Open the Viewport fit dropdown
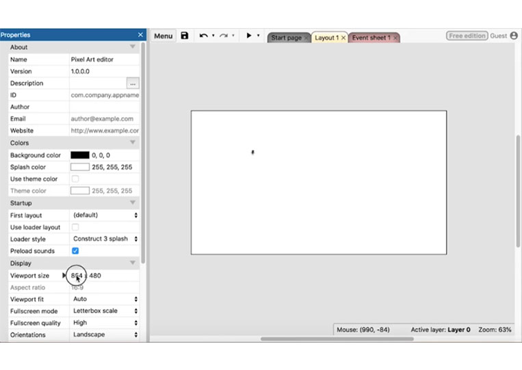 [105, 299]
